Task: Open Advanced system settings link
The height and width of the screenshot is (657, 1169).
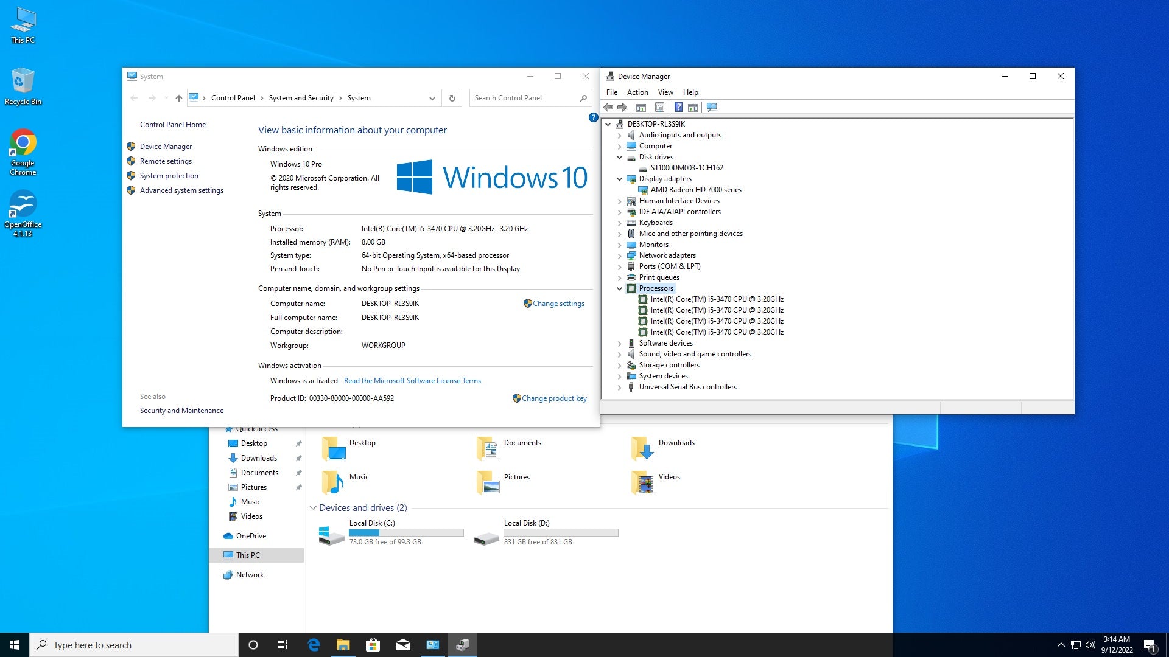Action: [181, 190]
